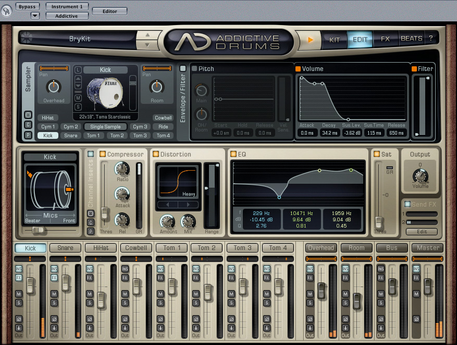
Task: Solo the Cowbell channel
Action: click(x=125, y=303)
